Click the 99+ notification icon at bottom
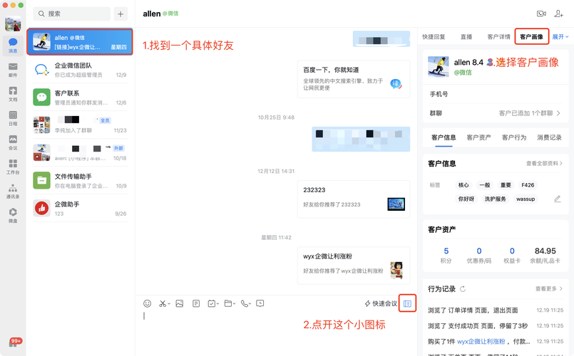 coord(15,342)
